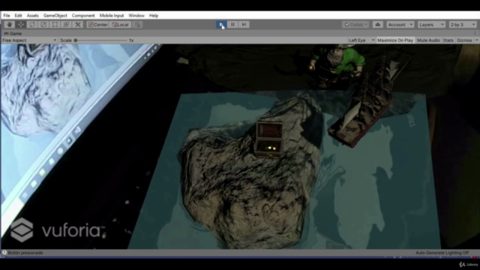Screen dimensions: 480x270
Task: Open the Mobile Input menu
Action: 112,15
